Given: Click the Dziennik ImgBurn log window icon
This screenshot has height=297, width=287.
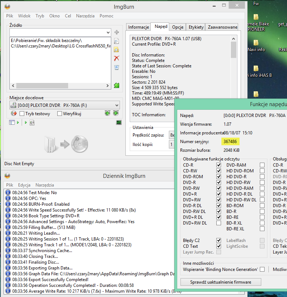Looking at the screenshot, I should tap(7, 176).
